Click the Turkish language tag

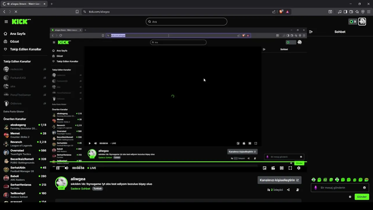coord(97,189)
